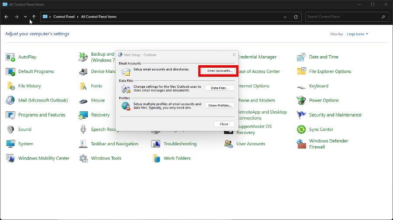Image resolution: width=393 pixels, height=220 pixels.
Task: Open the Phone and Modem link
Action: [x=256, y=100]
